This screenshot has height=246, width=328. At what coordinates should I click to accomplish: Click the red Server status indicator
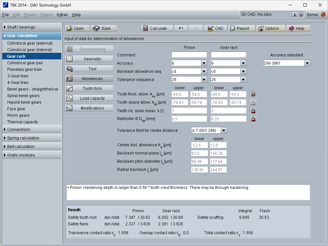tap(323, 14)
